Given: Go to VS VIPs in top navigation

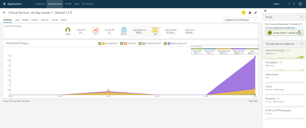Looking at the screenshot, I should point(68,4).
